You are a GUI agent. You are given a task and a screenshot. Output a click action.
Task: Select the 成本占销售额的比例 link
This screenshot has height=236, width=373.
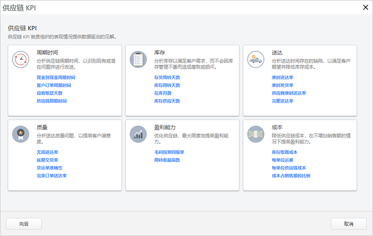[291, 176]
